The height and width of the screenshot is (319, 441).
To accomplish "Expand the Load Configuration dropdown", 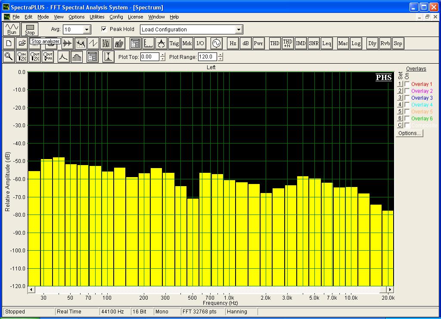I will 239,30.
